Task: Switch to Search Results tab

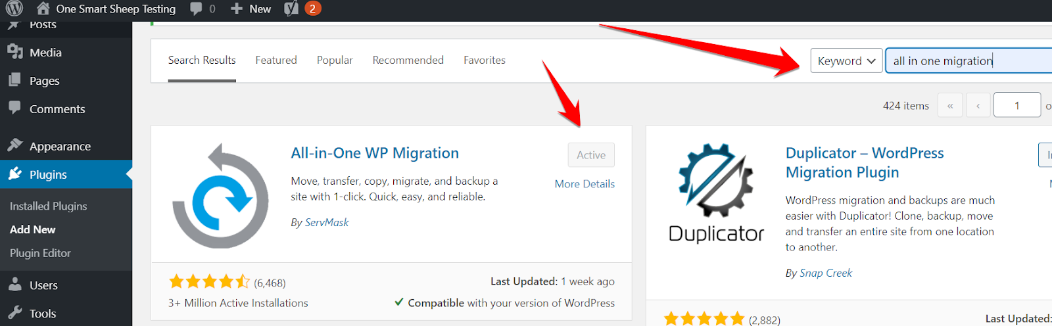Action: click(x=202, y=60)
